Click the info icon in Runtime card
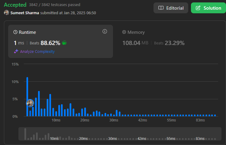 pyautogui.click(x=105, y=31)
